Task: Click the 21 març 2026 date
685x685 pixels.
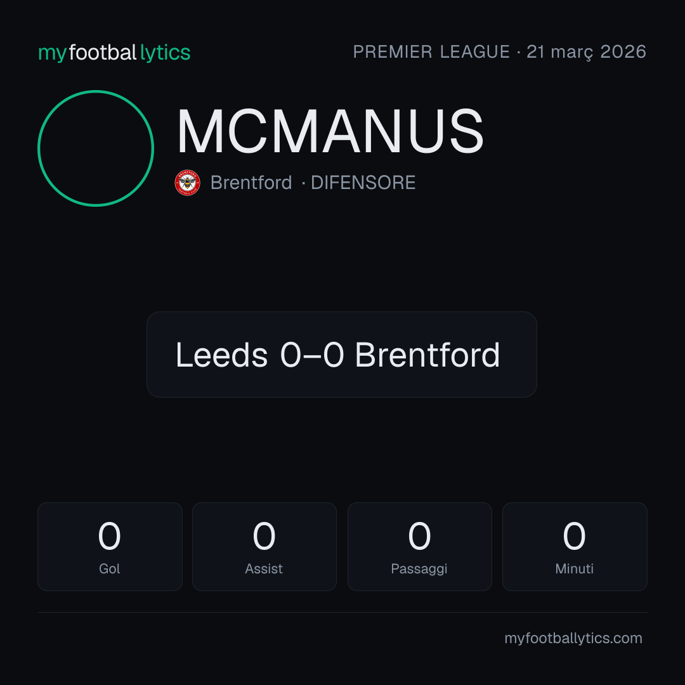Action: click(x=586, y=52)
